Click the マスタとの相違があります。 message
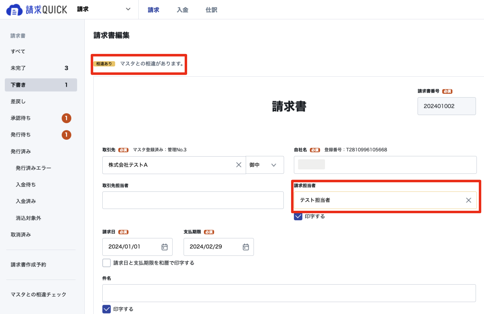 152,64
